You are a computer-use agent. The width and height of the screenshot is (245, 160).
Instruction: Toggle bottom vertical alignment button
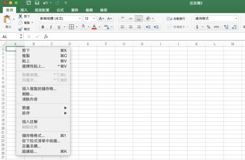(139, 19)
